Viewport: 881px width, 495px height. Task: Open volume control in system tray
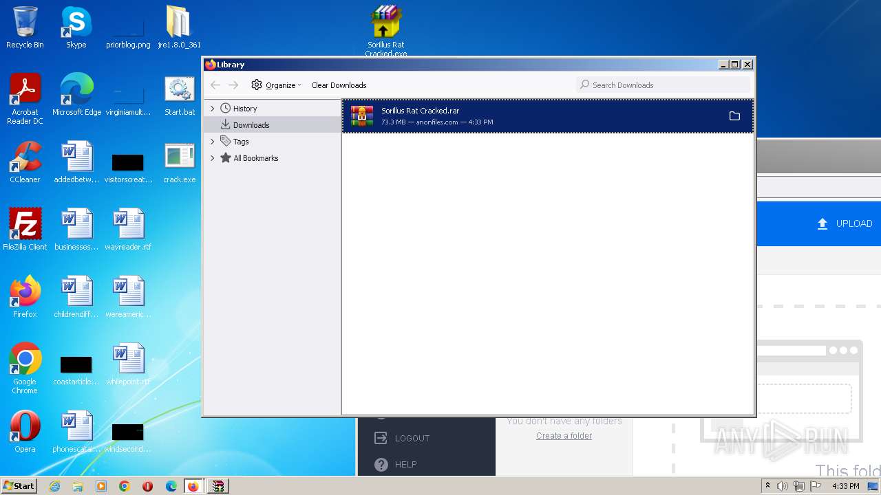(x=783, y=486)
